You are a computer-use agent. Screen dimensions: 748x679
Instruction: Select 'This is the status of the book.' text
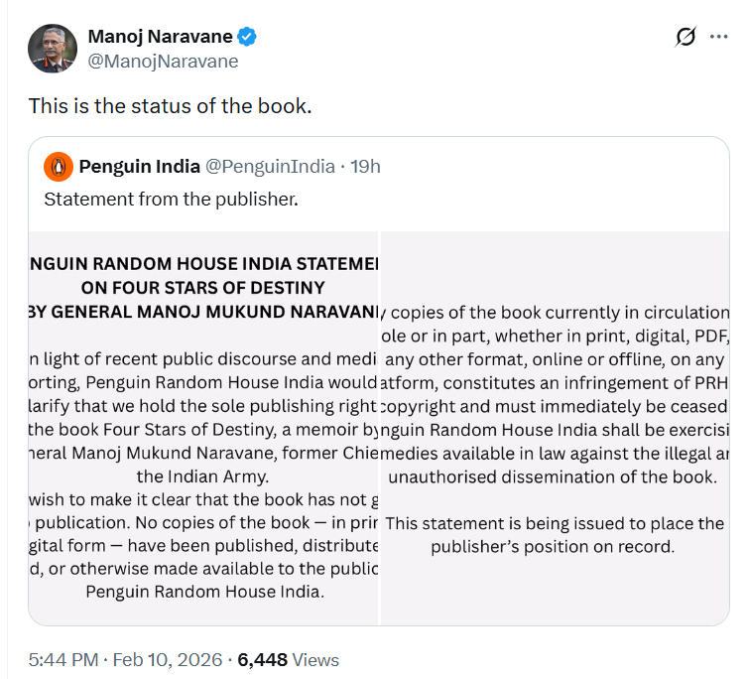click(x=170, y=105)
